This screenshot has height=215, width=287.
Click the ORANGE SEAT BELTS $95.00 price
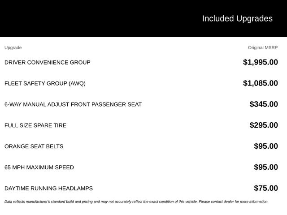(x=266, y=146)
